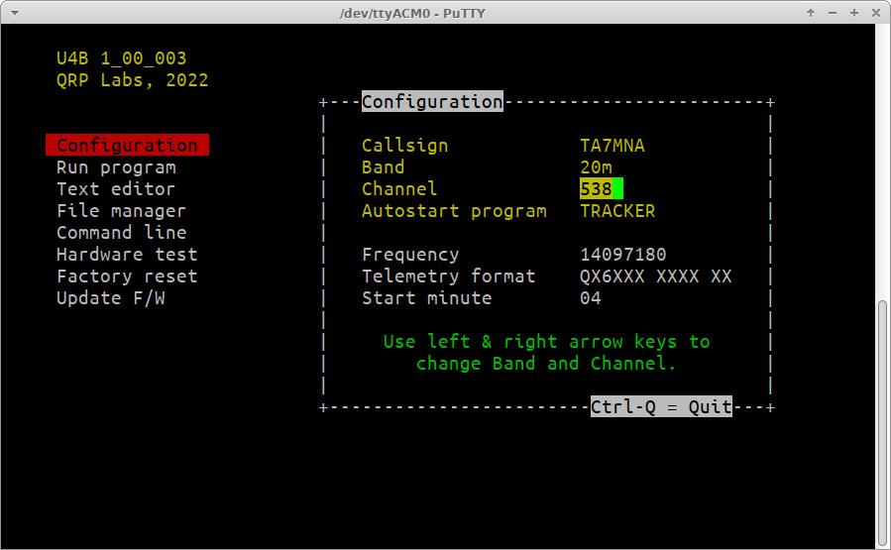Click the Frequency value 14097180
Viewport: 891px width, 550px height.
(622, 255)
